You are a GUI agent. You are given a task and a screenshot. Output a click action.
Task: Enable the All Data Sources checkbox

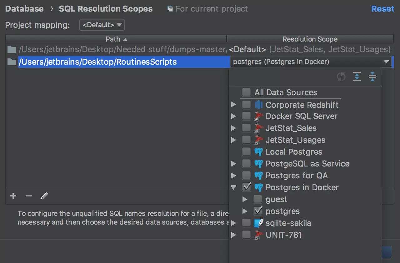tap(247, 92)
